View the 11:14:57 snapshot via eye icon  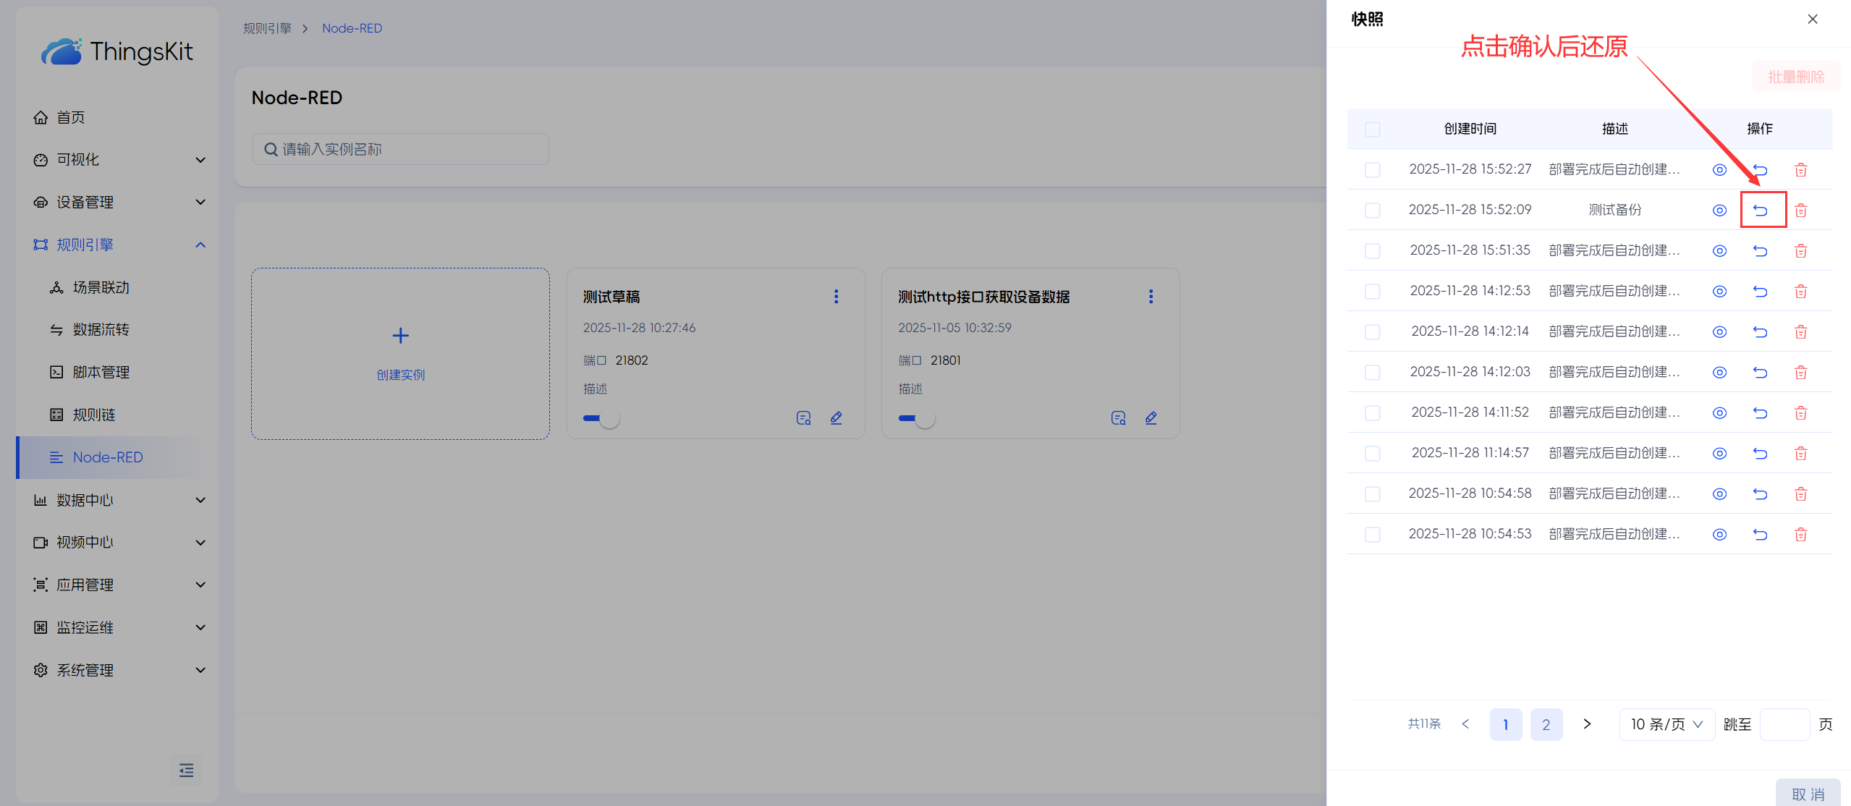click(1719, 454)
